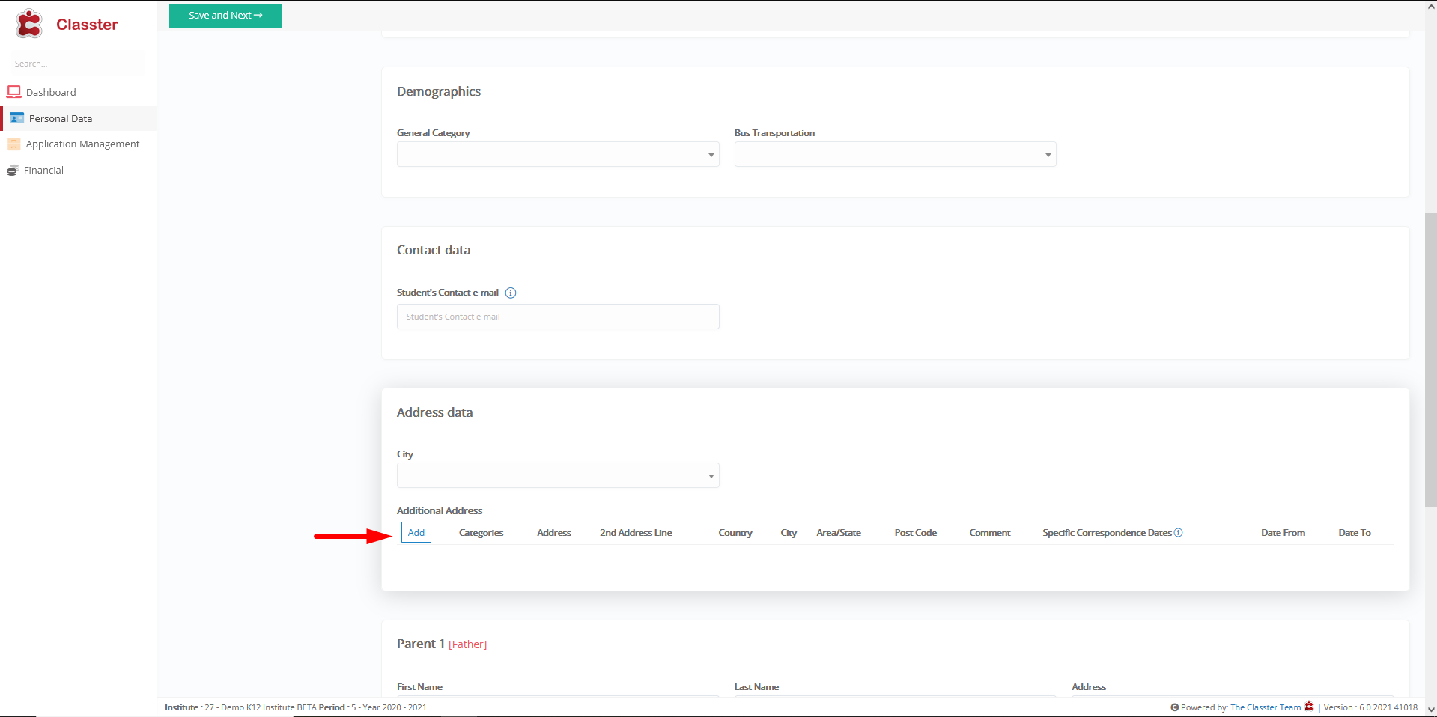1437x717 pixels.
Task: Click the Area/State column header
Action: 839,533
